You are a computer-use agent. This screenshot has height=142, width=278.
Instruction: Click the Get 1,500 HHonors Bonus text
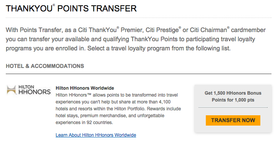[233, 93]
